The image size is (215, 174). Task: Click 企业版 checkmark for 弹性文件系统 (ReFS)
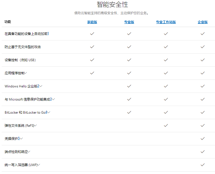pyautogui.click(x=202, y=125)
